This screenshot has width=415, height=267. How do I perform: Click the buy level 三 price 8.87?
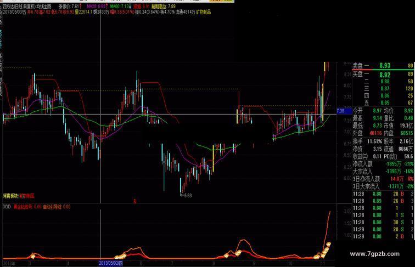pos(385,89)
